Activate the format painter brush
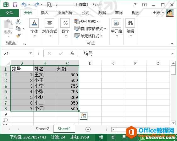Screen dimensions: 177x141 [18, 36]
